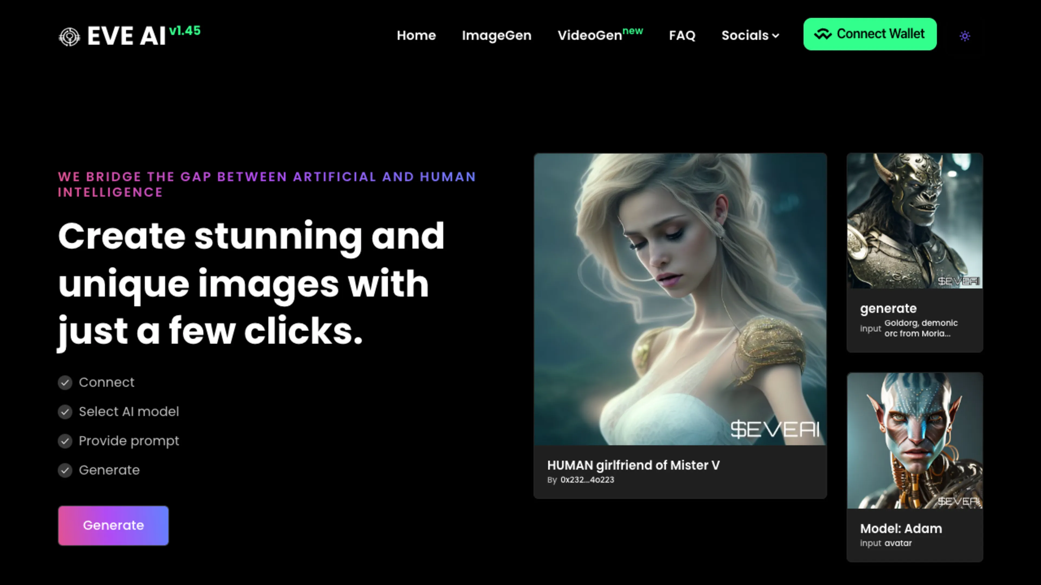Click the 'Model: Adam' card title
This screenshot has height=585, width=1041.
coord(901,528)
